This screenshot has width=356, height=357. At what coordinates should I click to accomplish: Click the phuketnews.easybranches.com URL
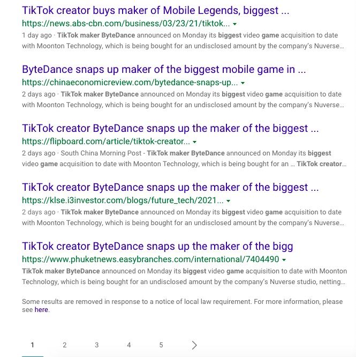coord(150,259)
